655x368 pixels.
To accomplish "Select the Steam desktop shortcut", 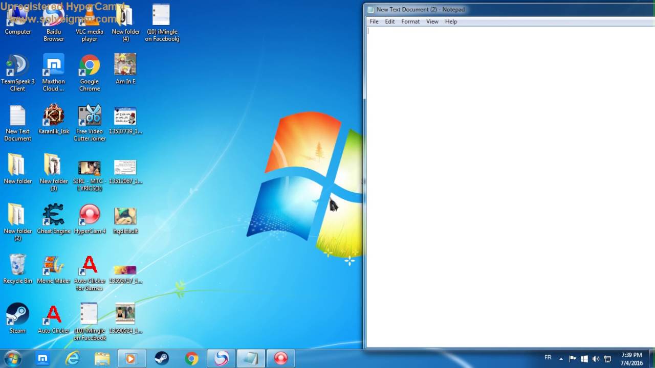I will [18, 319].
